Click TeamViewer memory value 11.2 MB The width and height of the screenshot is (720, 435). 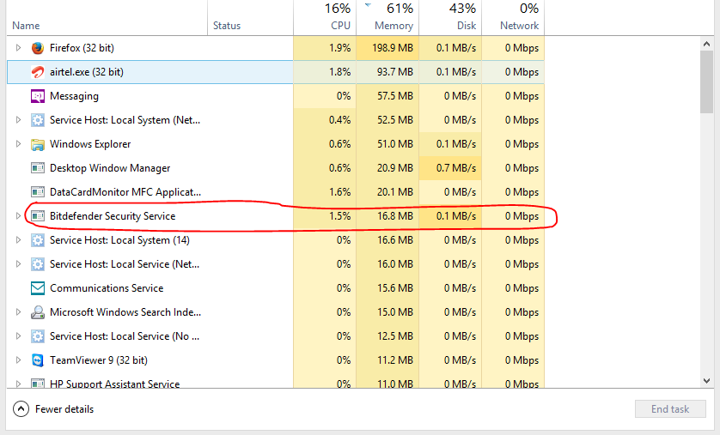click(x=395, y=359)
